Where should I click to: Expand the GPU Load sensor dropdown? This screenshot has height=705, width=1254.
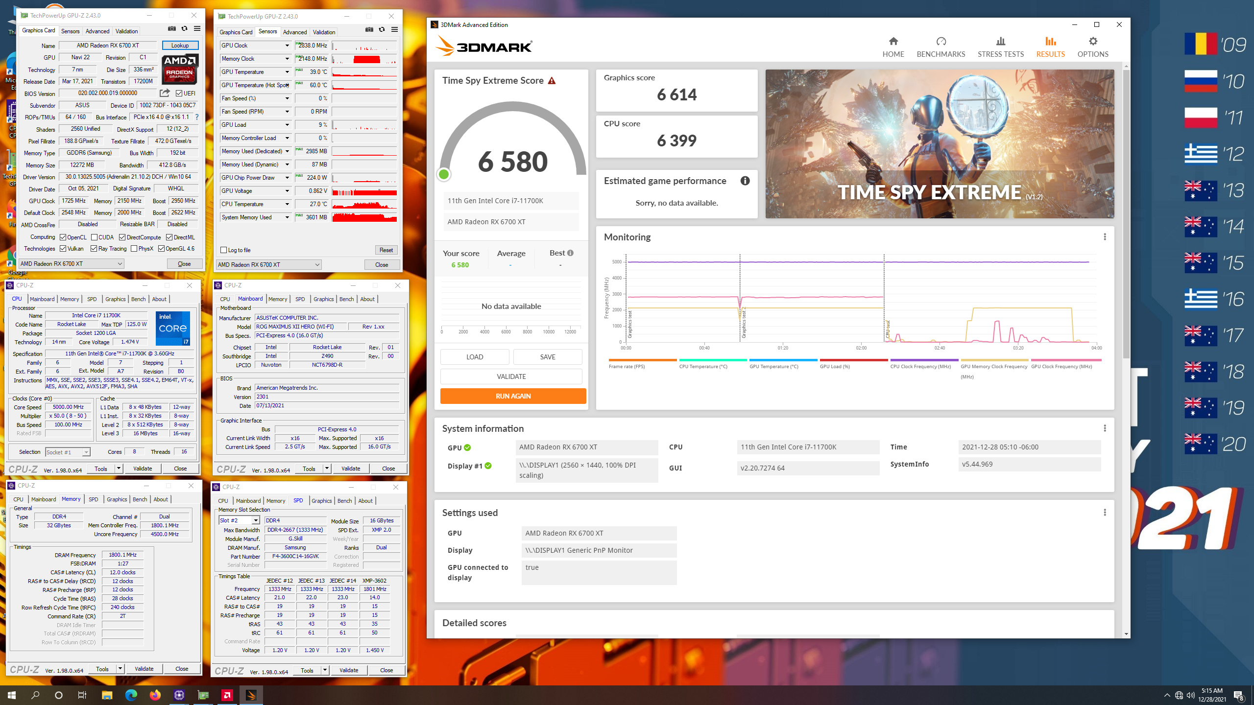[x=287, y=125]
